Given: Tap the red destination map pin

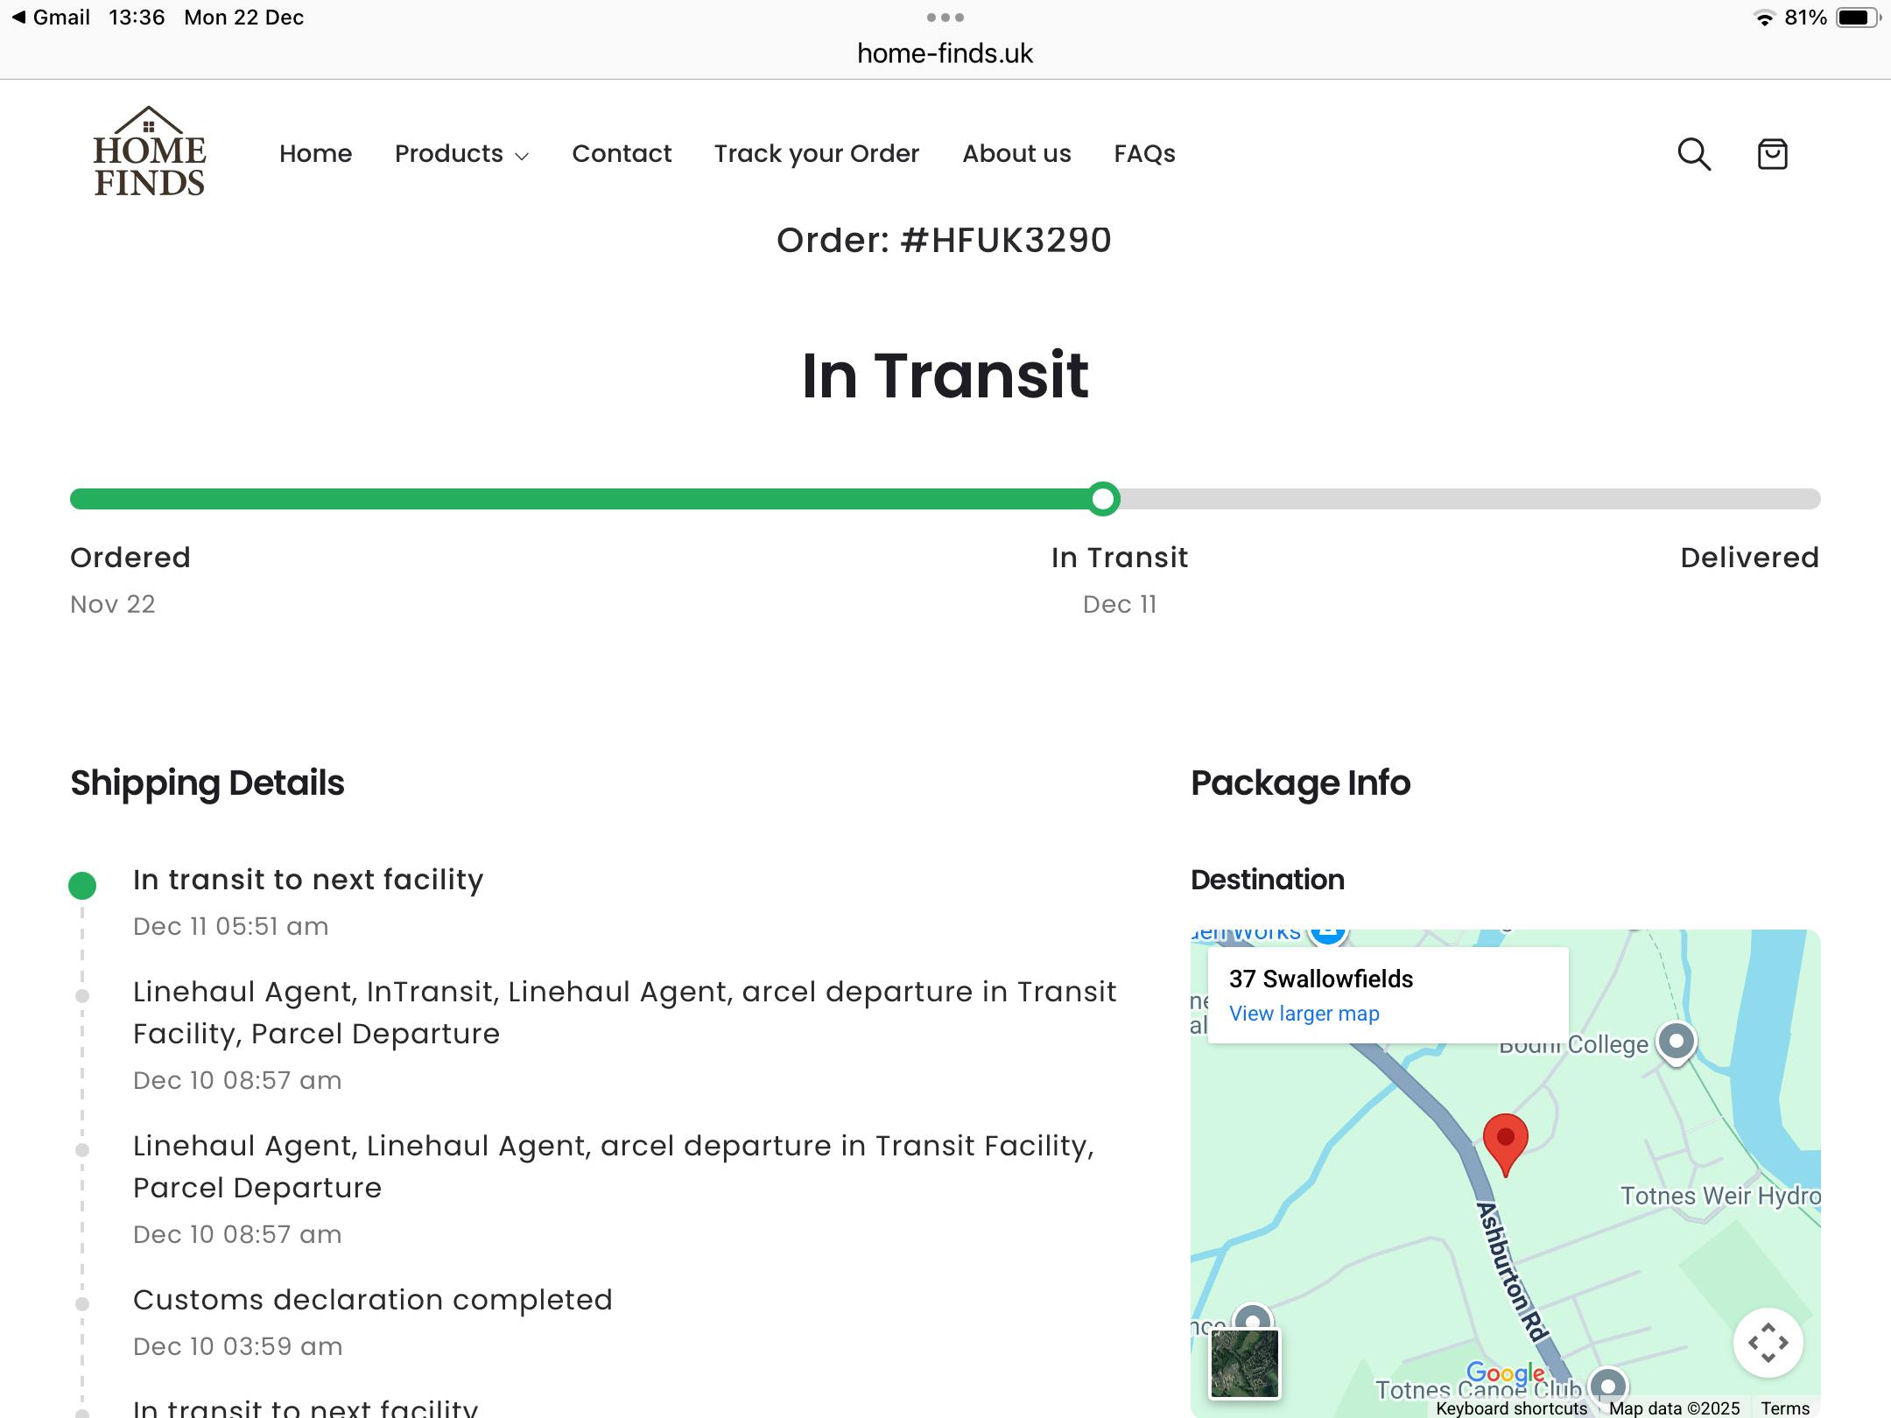Looking at the screenshot, I should click(1505, 1141).
